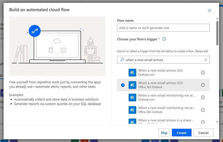This screenshot has height=142, width=223.
Task: Click the Outlook.com icon for email mentioning me
Action: 132,97
